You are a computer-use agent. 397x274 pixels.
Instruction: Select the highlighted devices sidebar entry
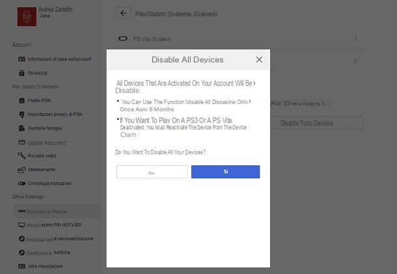tap(57, 212)
